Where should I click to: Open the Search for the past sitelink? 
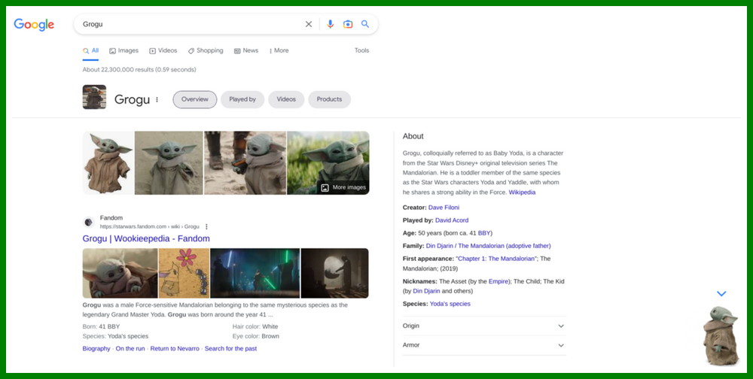(x=231, y=349)
